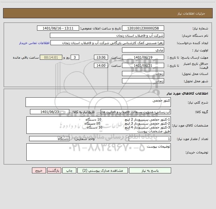
Task: Click the text ساعت باقی مانده
Action: pos(26,58)
